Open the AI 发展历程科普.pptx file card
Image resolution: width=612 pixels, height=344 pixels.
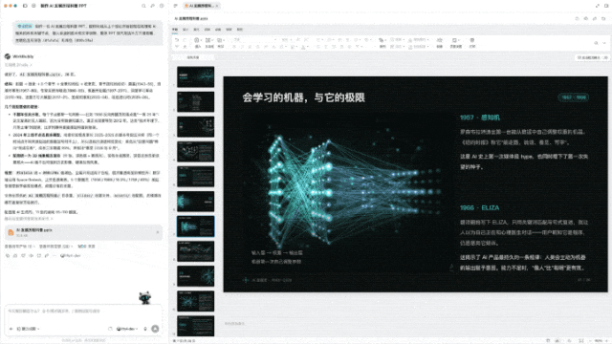coord(83,232)
